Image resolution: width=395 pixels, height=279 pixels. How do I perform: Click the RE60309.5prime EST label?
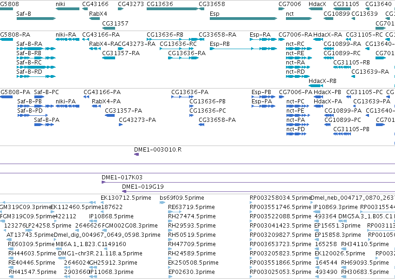coord(31,244)
